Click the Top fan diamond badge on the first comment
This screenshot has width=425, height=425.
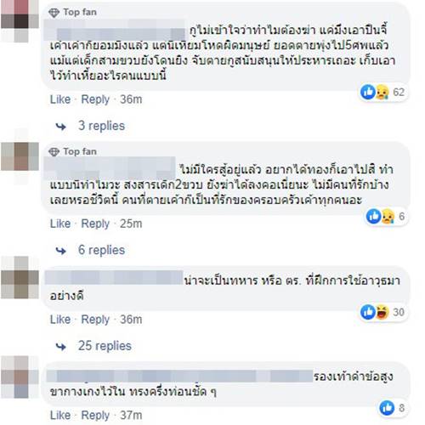54,13
